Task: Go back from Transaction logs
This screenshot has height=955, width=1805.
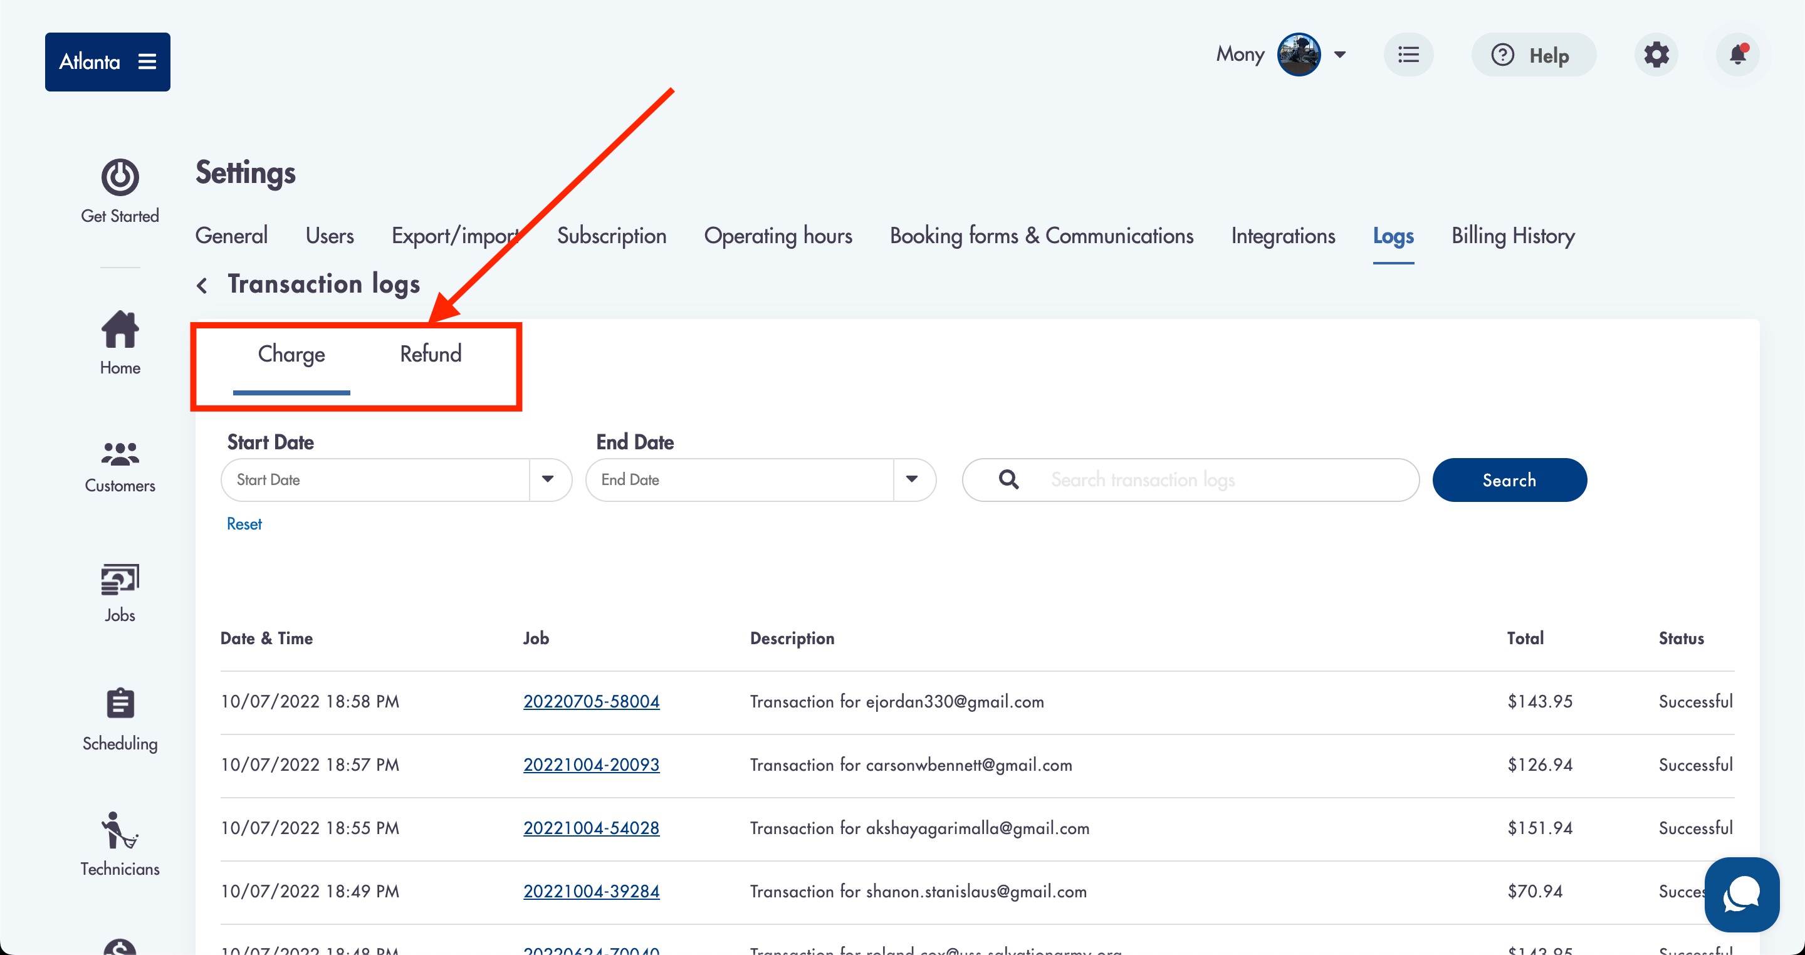Action: tap(202, 285)
